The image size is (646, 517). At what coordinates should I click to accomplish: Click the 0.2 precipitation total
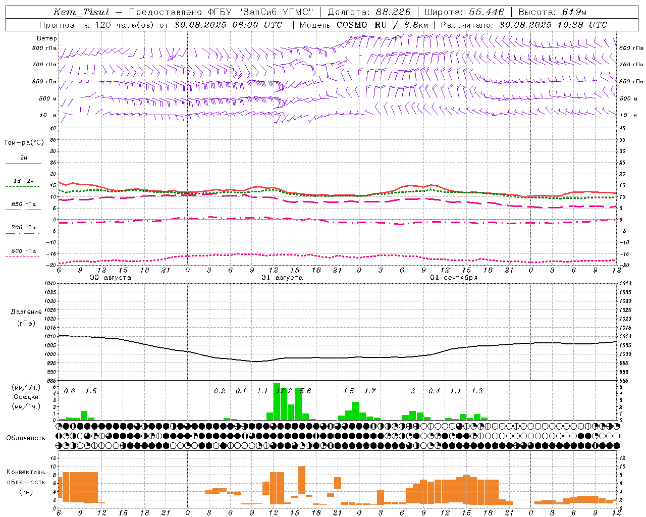click(x=220, y=391)
